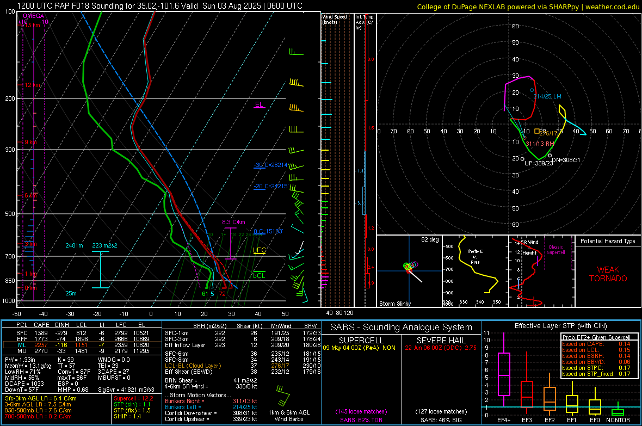Screen dimensions: 642x426
Task: Click the CINH column header
Action: click(61, 325)
